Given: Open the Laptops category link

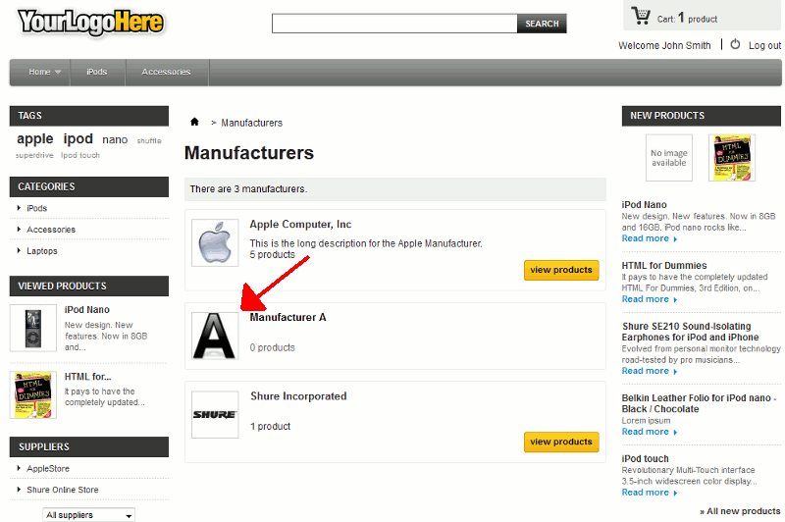Looking at the screenshot, I should 42,251.
